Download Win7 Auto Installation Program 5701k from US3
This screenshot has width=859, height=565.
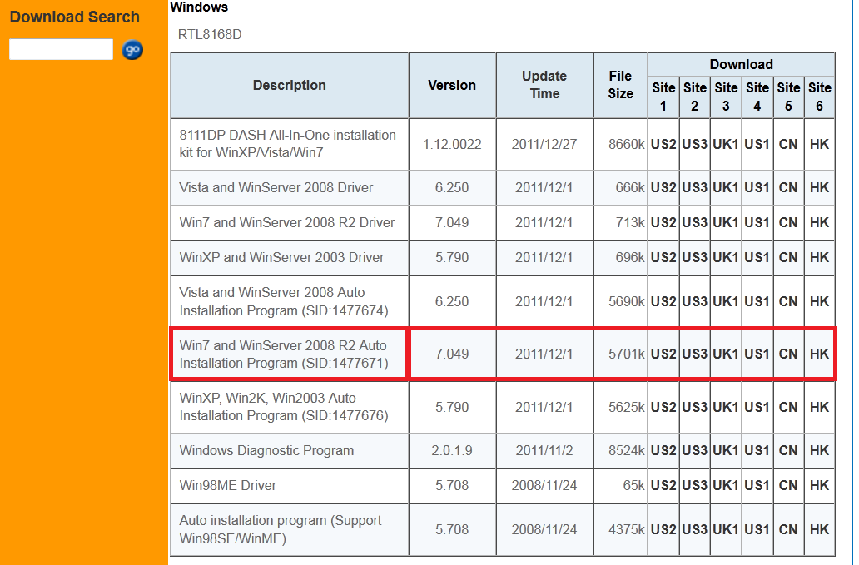[695, 354]
